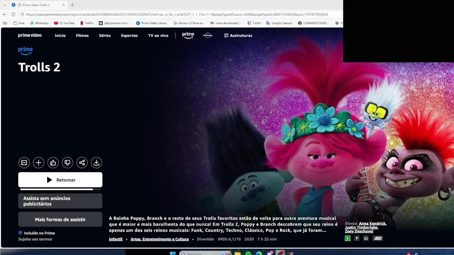Click the Sujeito aos termos text
This screenshot has height=255, width=454.
click(35, 239)
